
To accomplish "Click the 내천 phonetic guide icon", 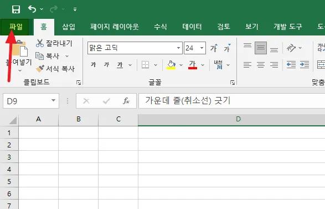I will click(x=219, y=65).
